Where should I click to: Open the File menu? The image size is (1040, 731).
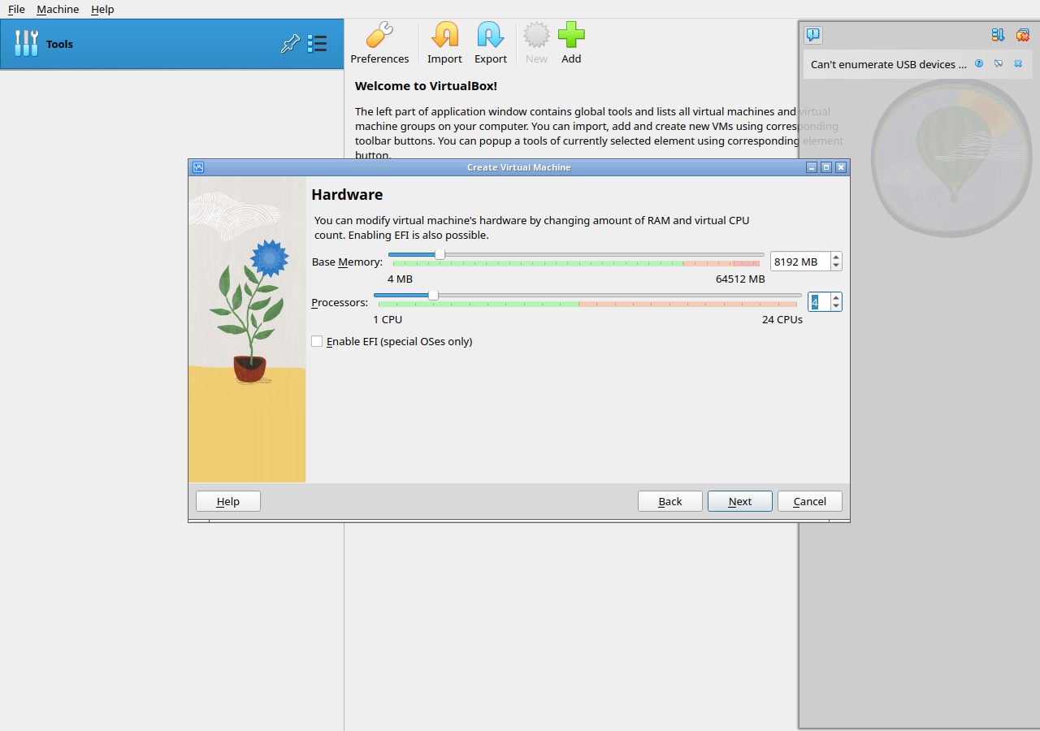click(x=16, y=9)
